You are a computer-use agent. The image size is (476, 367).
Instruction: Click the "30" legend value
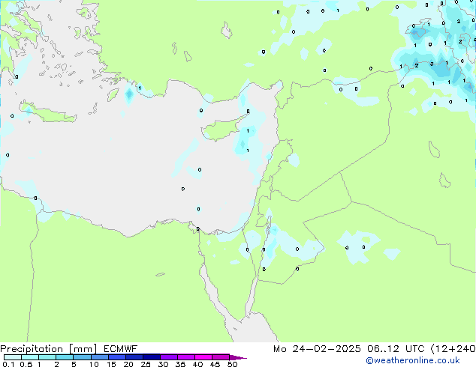(x=163, y=364)
